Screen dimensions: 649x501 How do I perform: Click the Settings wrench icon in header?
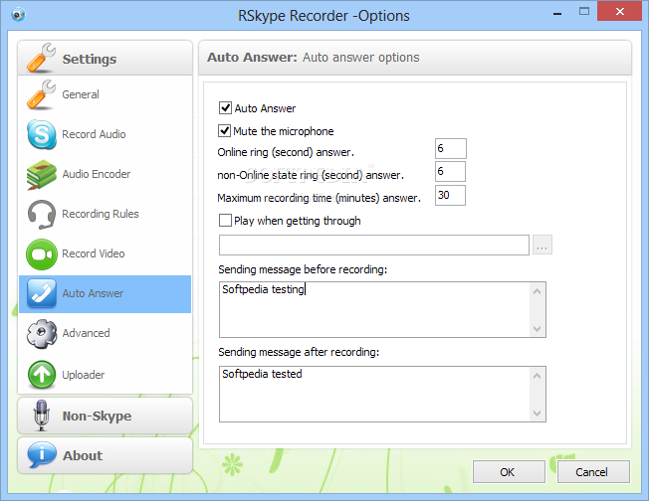pyautogui.click(x=41, y=58)
